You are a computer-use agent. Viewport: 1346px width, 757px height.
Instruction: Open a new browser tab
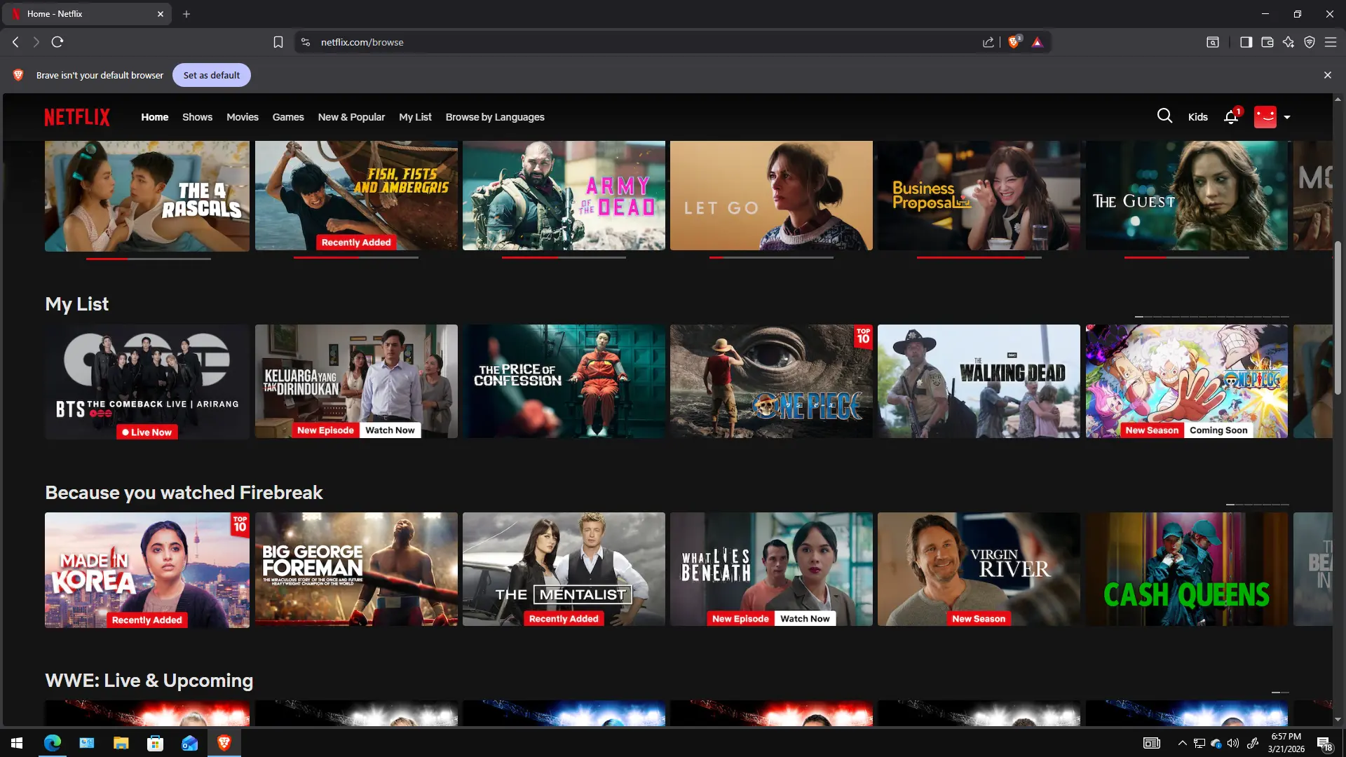pos(186,14)
